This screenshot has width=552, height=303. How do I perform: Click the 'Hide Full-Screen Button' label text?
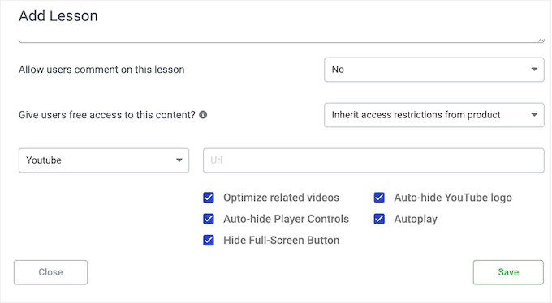pyautogui.click(x=282, y=241)
